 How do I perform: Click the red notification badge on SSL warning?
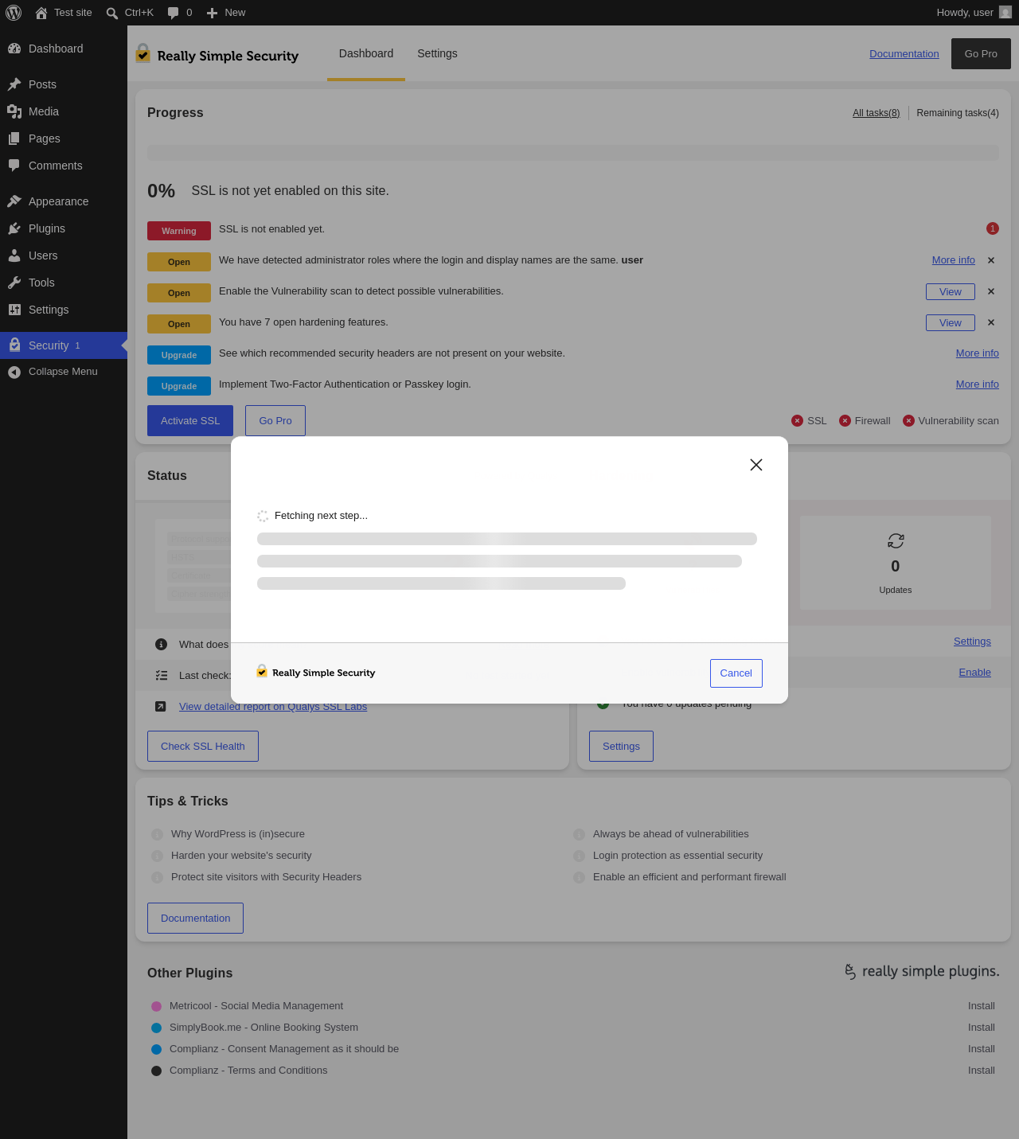point(993,228)
